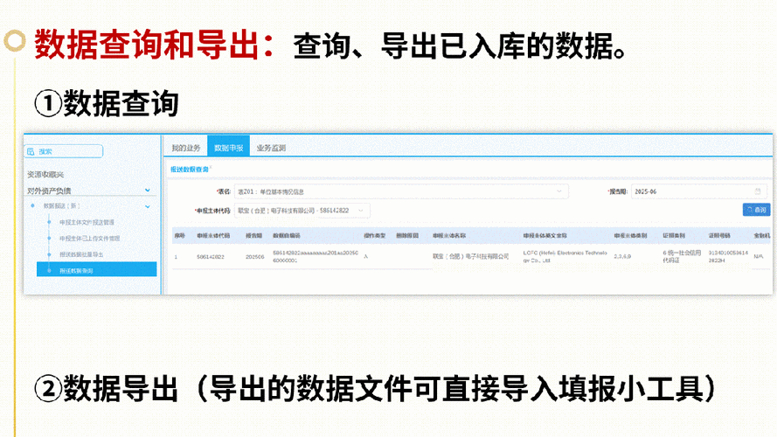Click the data code cell starting 586142822aaaa
The image size is (777, 437).
316,256
